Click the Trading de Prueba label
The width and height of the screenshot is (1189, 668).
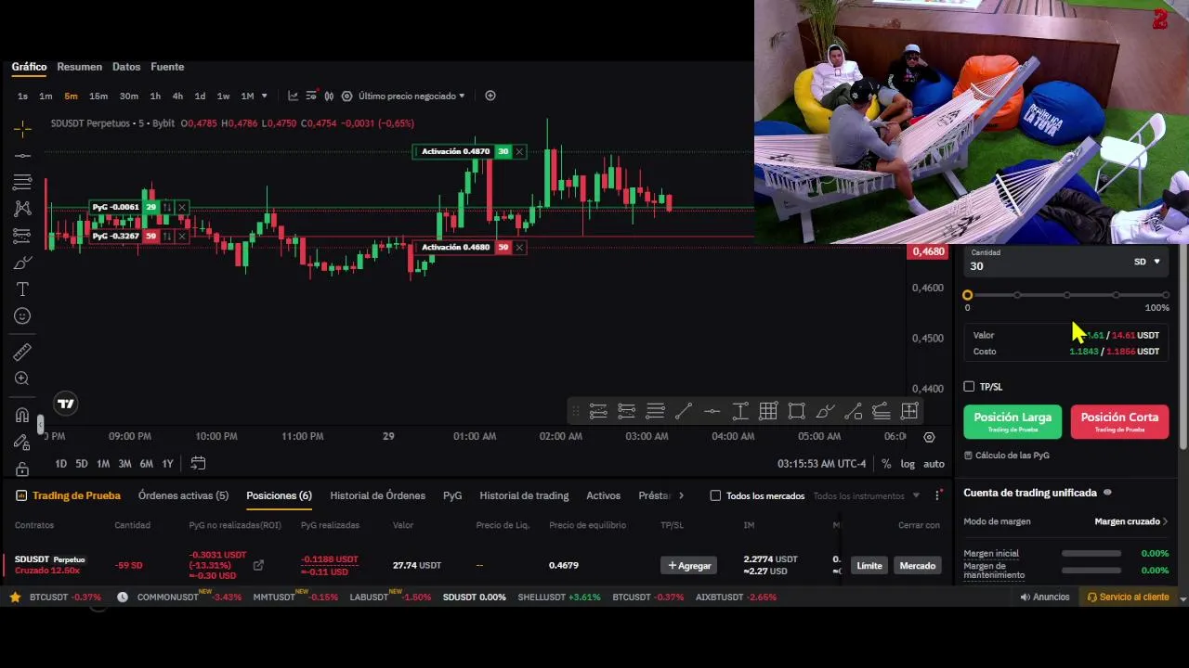(76, 495)
